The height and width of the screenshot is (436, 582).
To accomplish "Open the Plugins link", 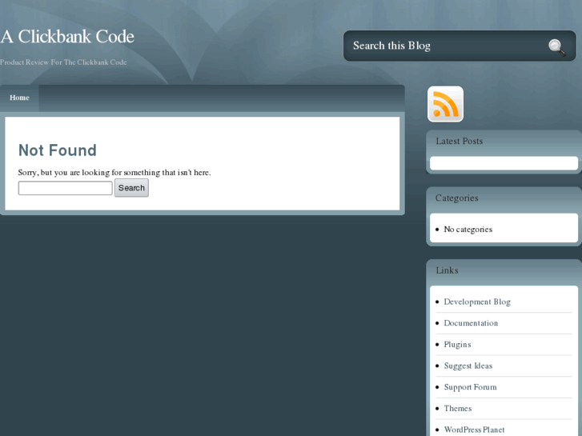I will coord(457,345).
